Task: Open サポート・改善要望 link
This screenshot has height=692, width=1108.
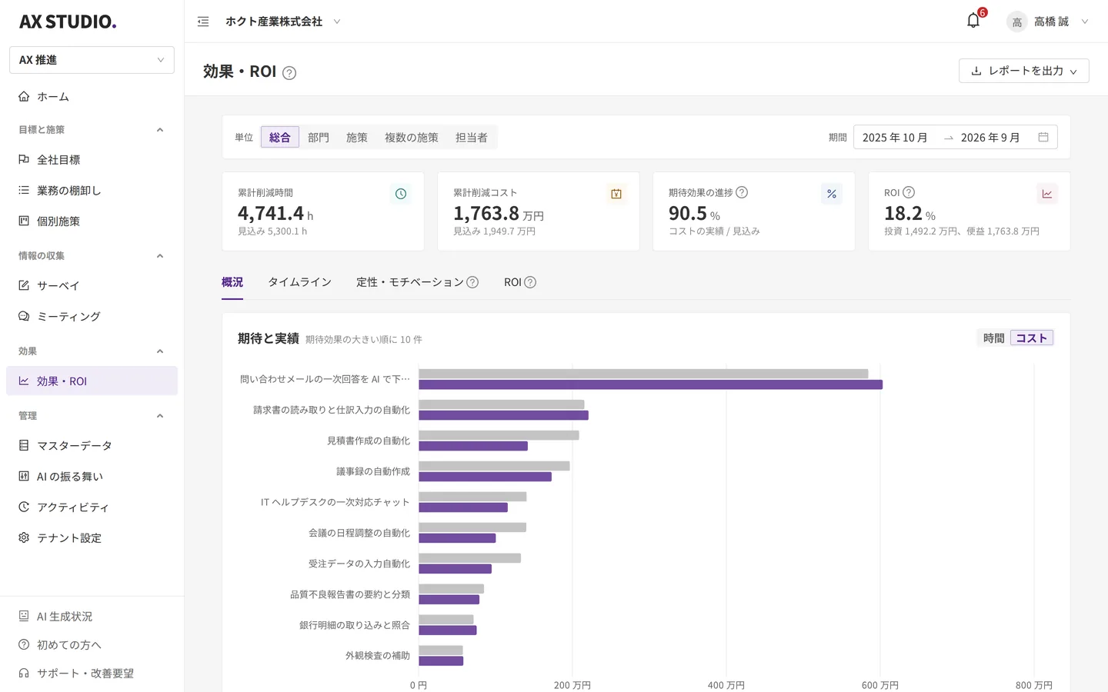Action: 76,673
